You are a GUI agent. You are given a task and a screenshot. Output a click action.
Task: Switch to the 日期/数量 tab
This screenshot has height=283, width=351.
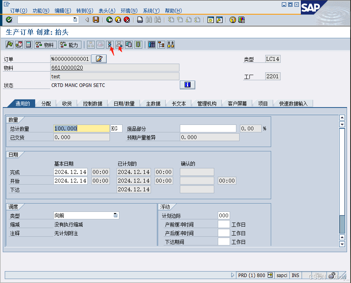[124, 104]
